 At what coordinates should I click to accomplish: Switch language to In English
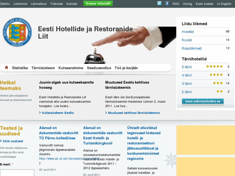click(224, 4)
